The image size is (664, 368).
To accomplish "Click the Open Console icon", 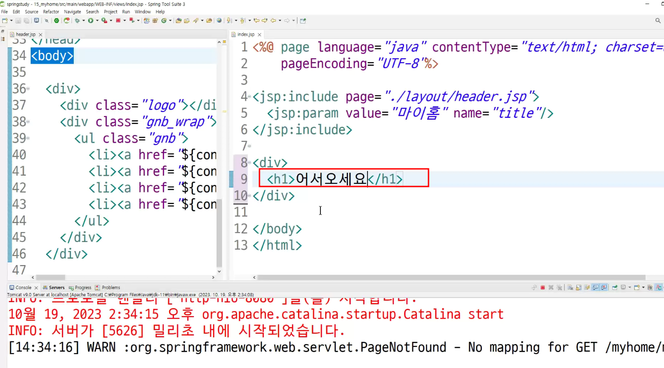I will pyautogui.click(x=636, y=287).
